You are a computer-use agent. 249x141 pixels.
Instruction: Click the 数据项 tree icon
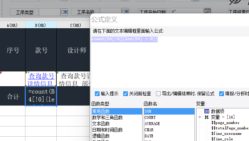206,111
